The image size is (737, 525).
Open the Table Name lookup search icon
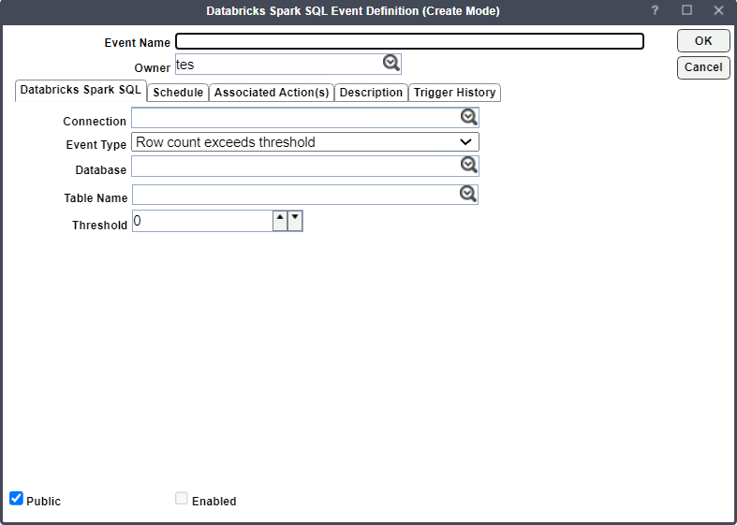click(468, 194)
